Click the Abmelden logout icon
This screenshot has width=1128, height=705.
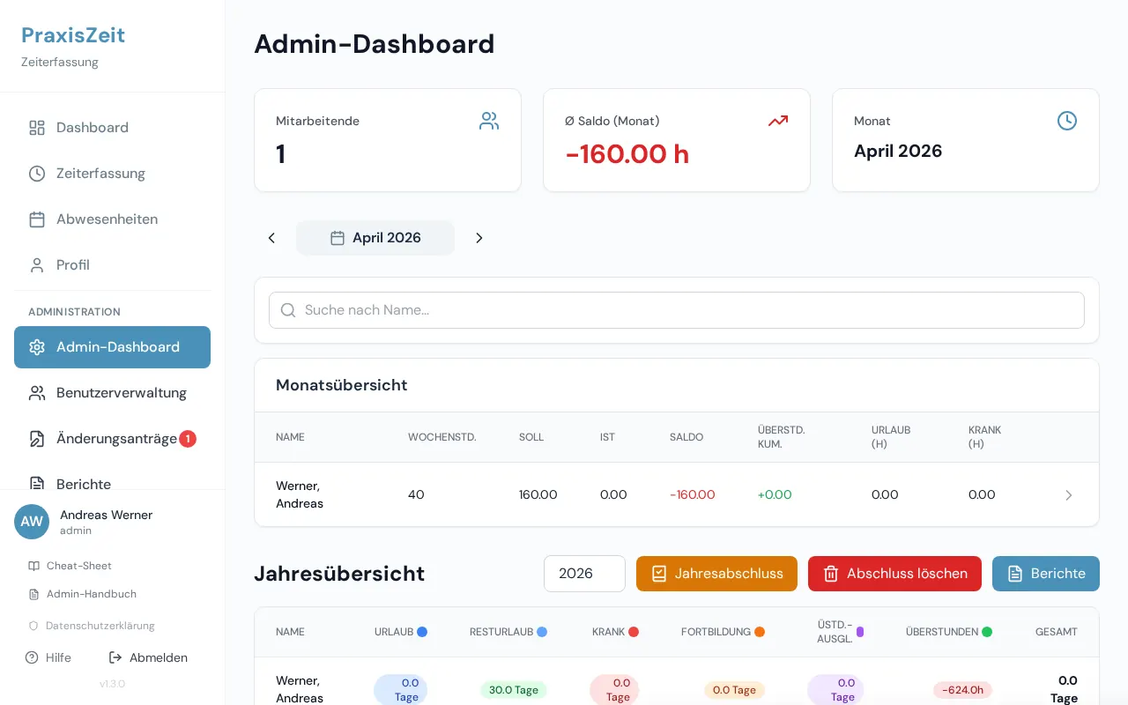115,657
